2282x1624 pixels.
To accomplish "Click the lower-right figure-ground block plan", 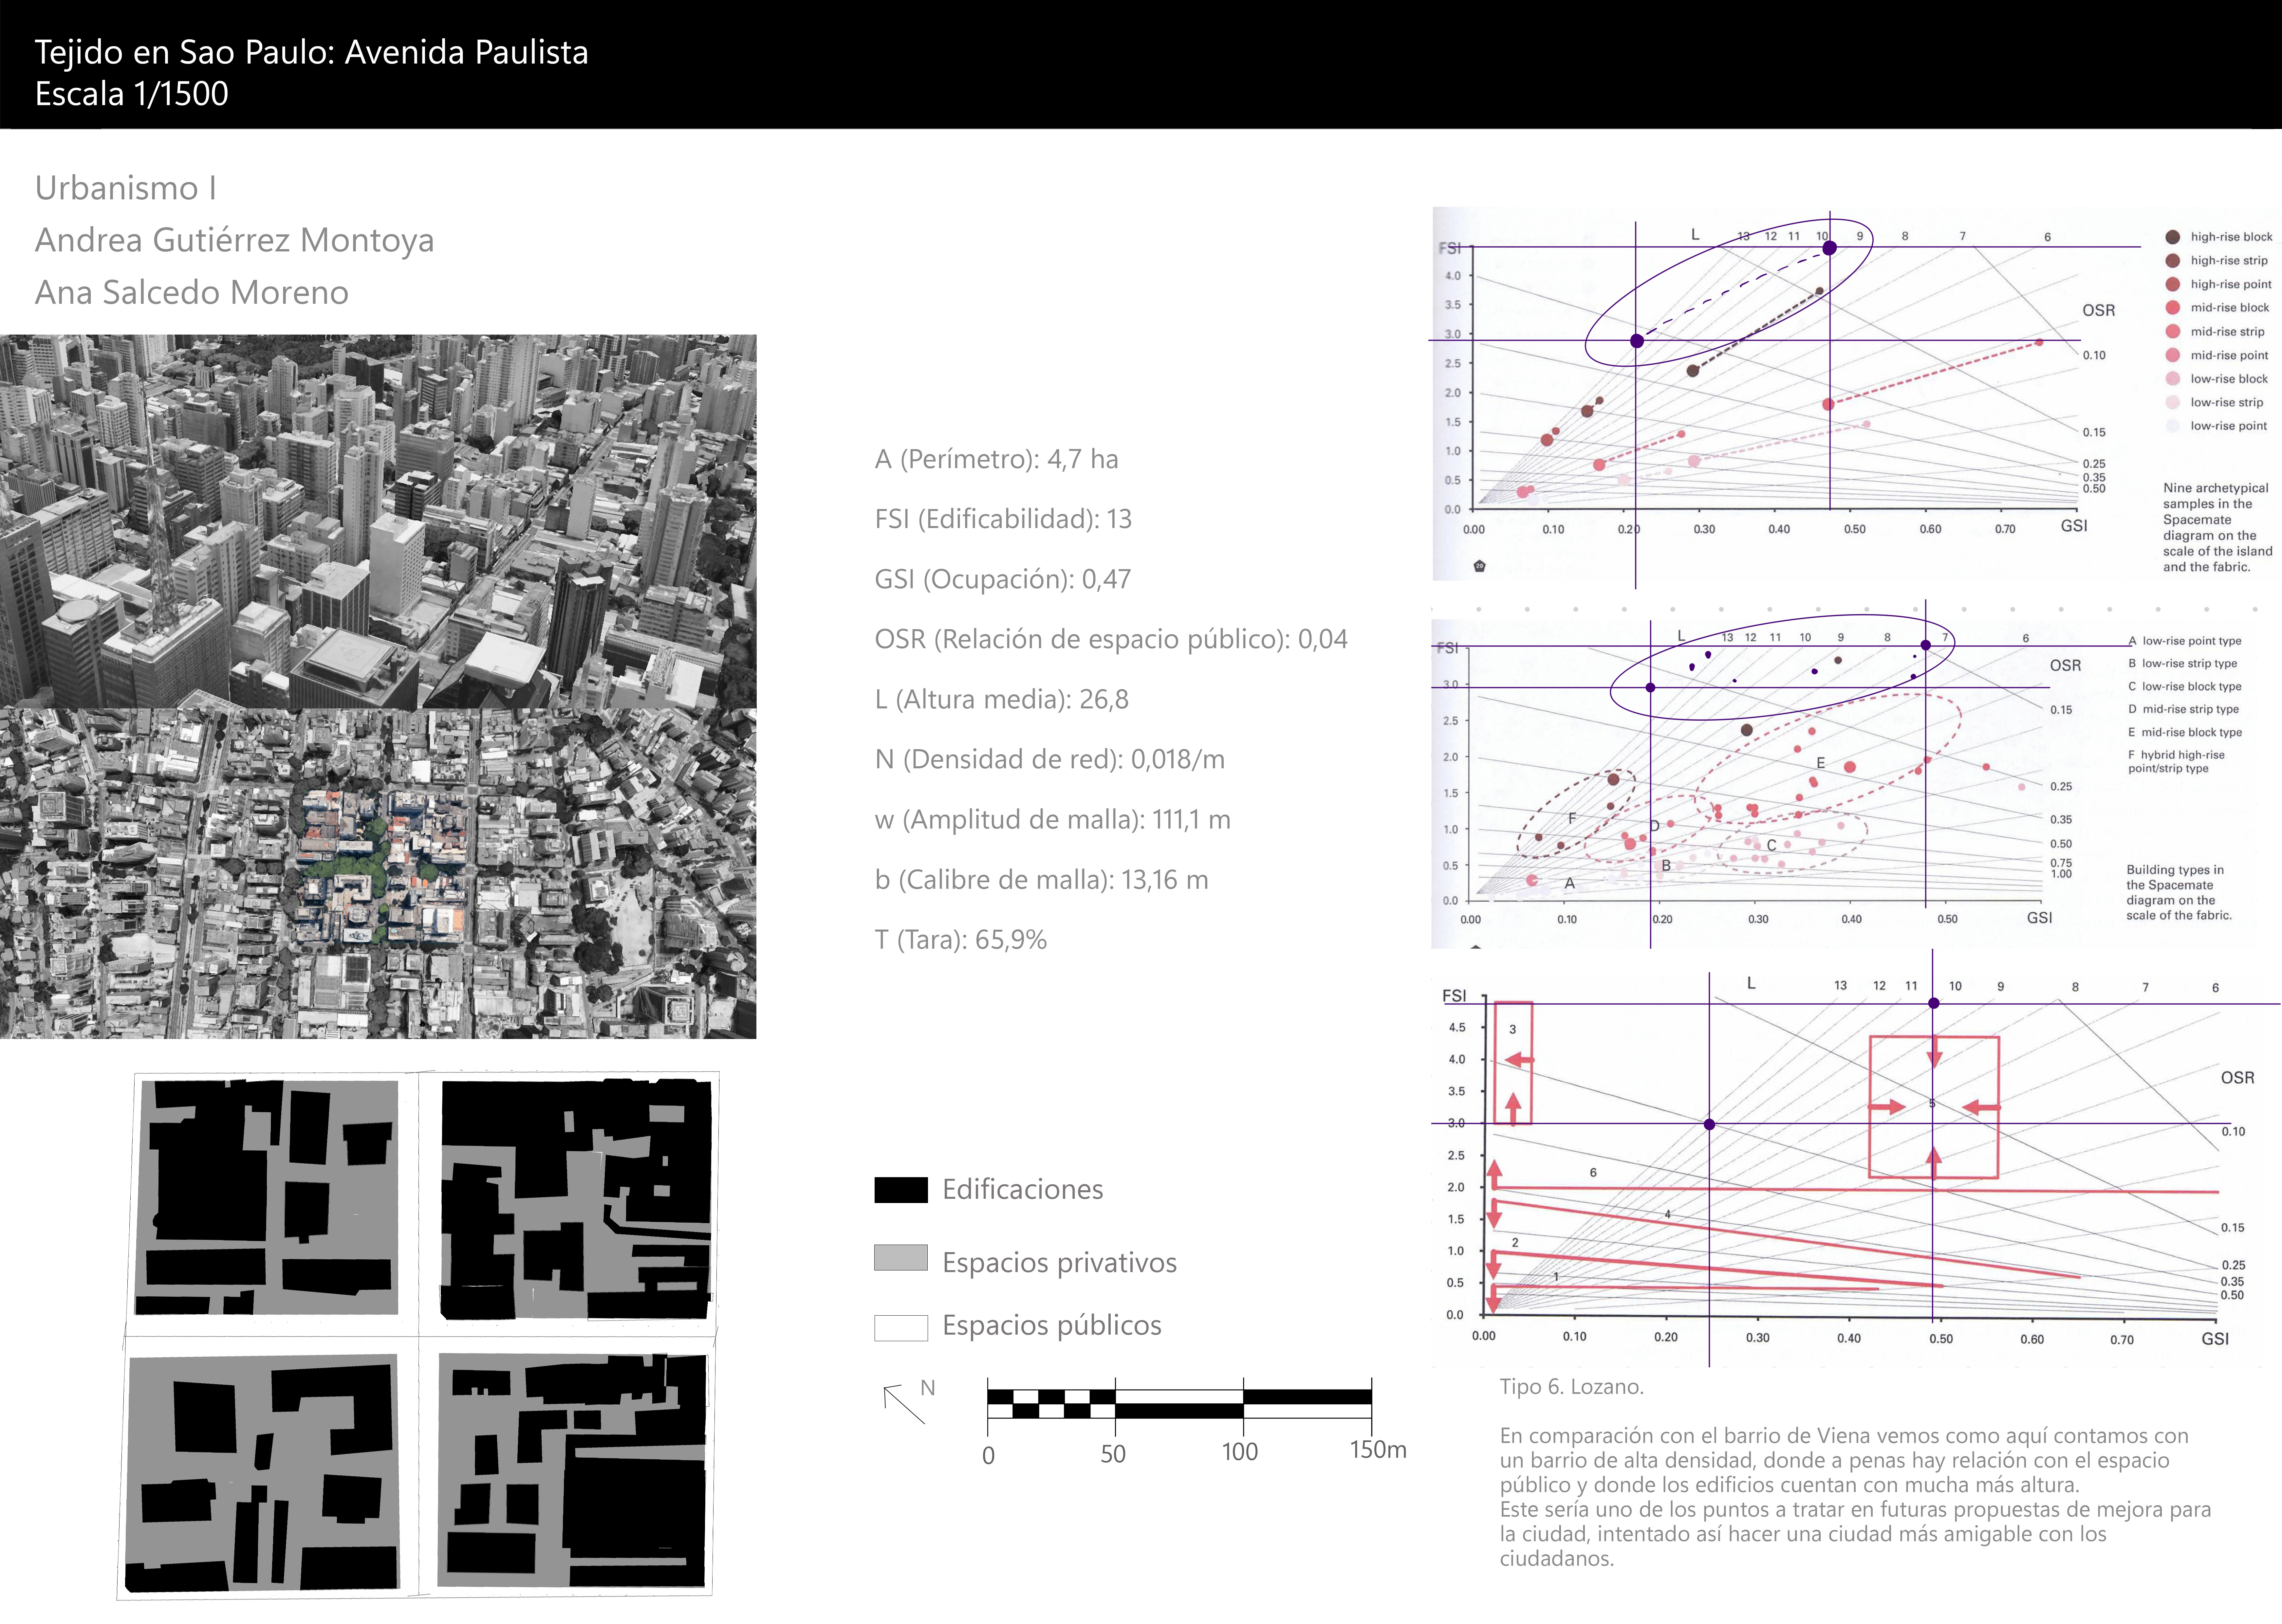I will tap(572, 1470).
